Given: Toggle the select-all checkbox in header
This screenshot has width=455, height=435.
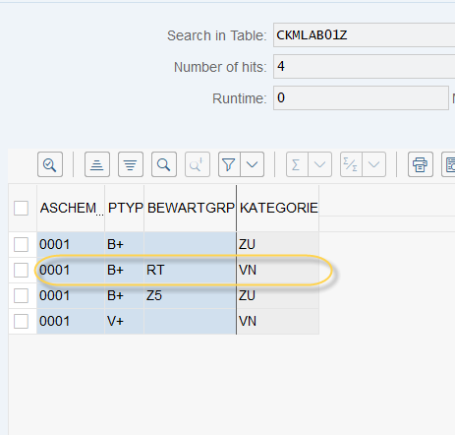Looking at the screenshot, I should click(x=21, y=208).
